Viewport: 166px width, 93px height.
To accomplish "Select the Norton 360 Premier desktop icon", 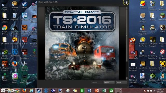I will coord(163,66).
